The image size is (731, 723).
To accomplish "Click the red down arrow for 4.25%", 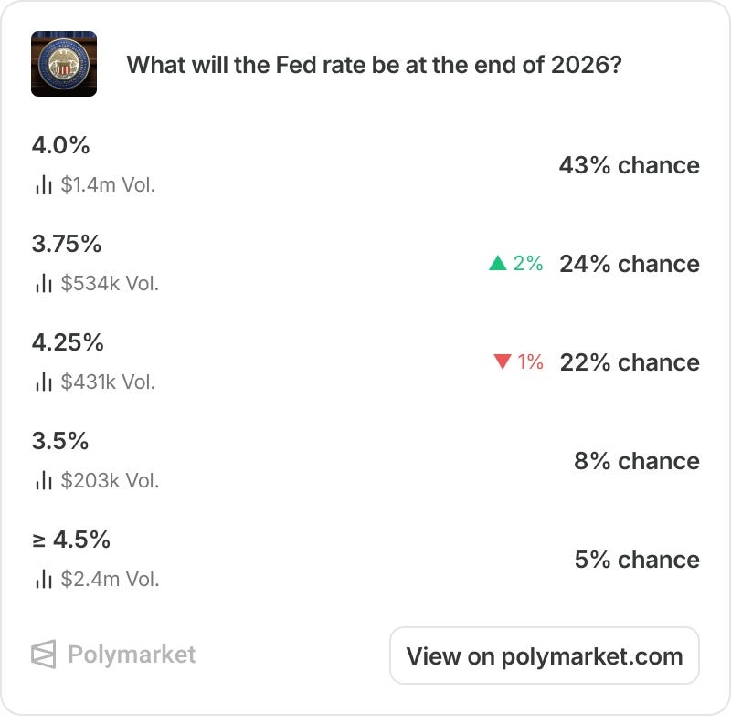I will click(502, 362).
